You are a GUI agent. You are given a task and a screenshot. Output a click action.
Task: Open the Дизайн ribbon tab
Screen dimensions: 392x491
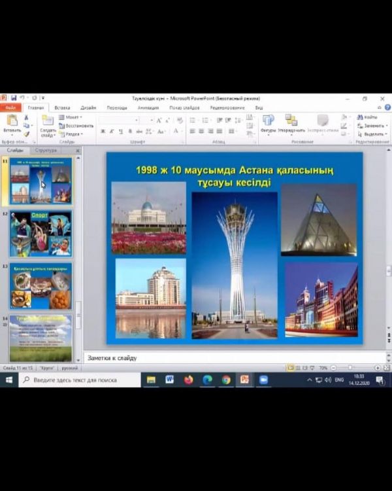point(88,107)
